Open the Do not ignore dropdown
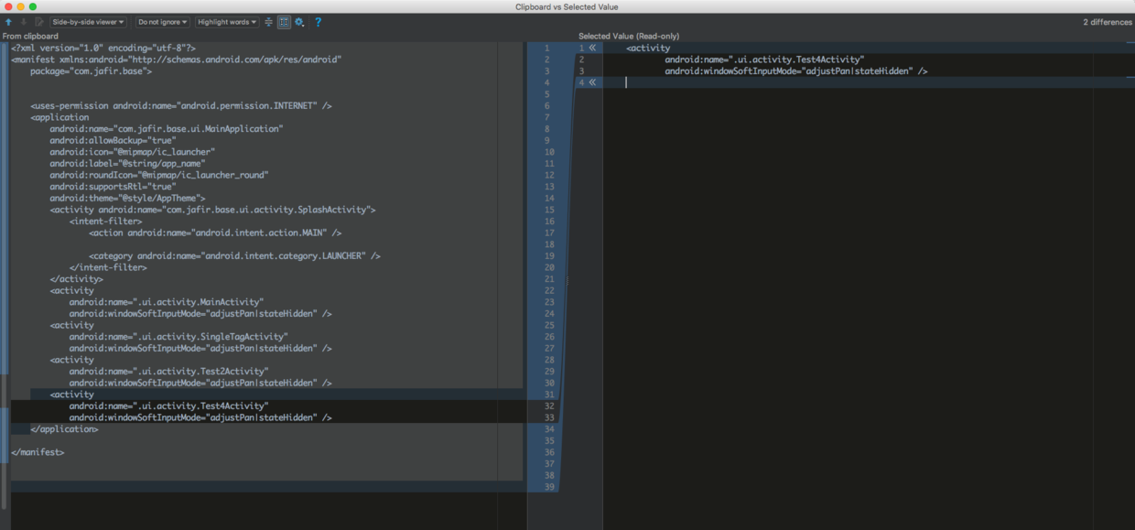This screenshot has width=1135, height=530. [x=163, y=22]
